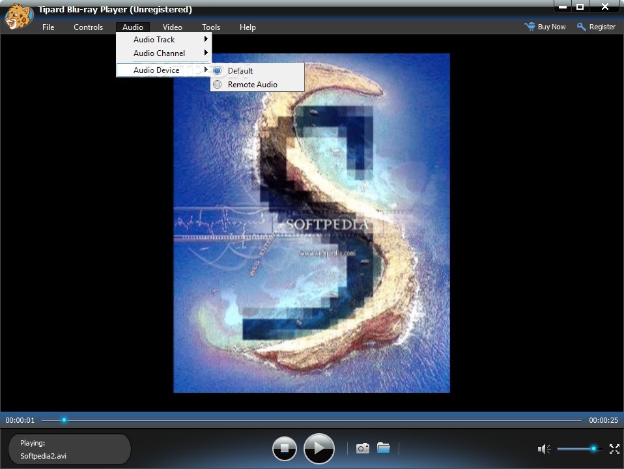This screenshot has height=469, width=624.
Task: Mute audio with the speaker icon
Action: tap(544, 449)
